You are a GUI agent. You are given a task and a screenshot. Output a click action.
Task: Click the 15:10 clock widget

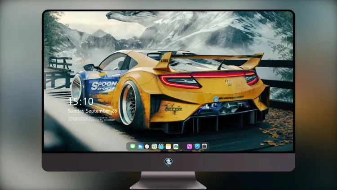coord(80,101)
